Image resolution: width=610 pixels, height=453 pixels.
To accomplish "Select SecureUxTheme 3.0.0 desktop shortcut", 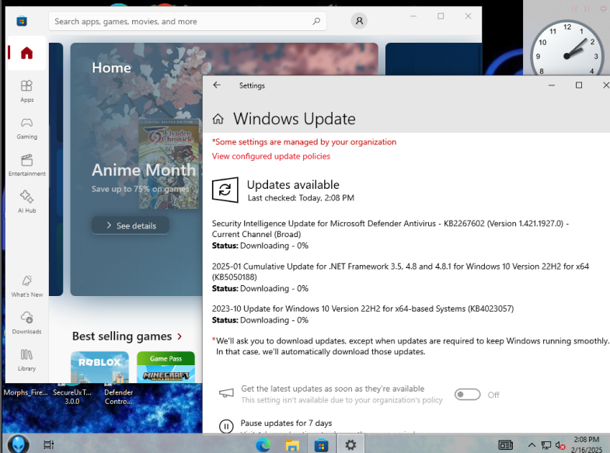I will pos(72,394).
